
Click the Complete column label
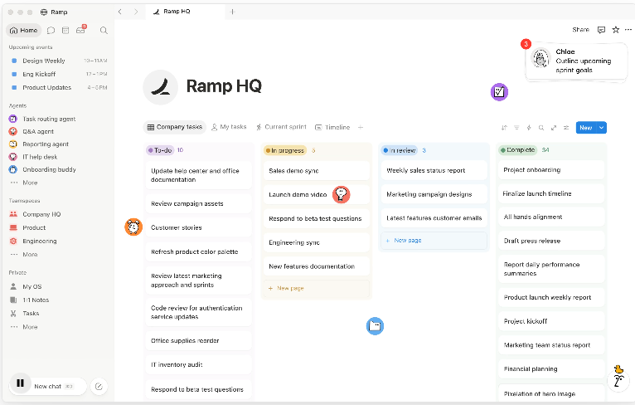coord(518,150)
